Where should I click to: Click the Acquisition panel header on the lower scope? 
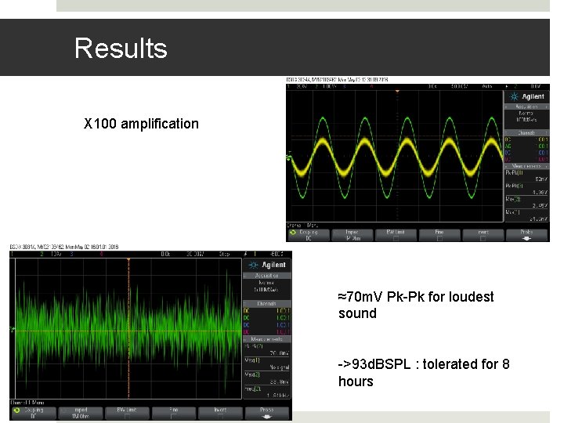coord(266,276)
